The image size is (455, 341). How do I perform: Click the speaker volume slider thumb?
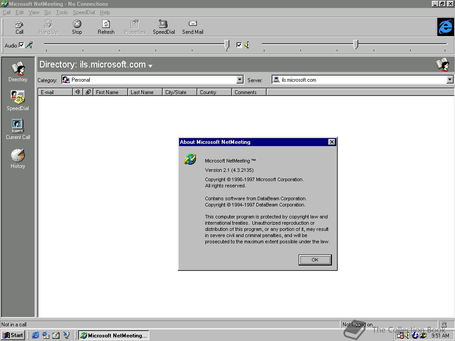355,44
